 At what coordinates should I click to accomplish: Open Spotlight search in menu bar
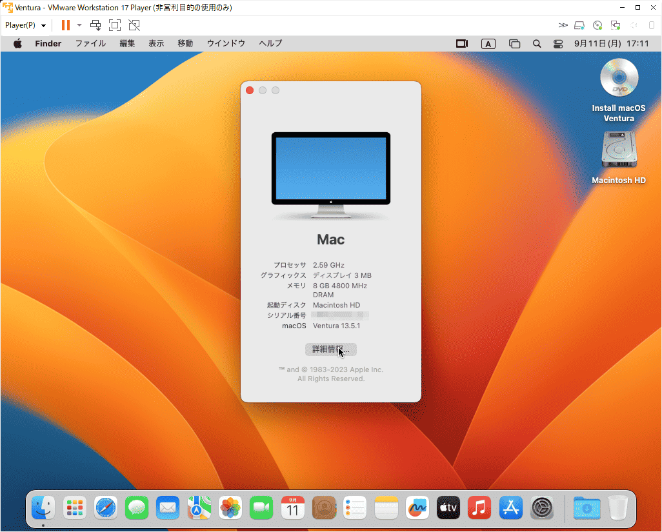point(537,44)
